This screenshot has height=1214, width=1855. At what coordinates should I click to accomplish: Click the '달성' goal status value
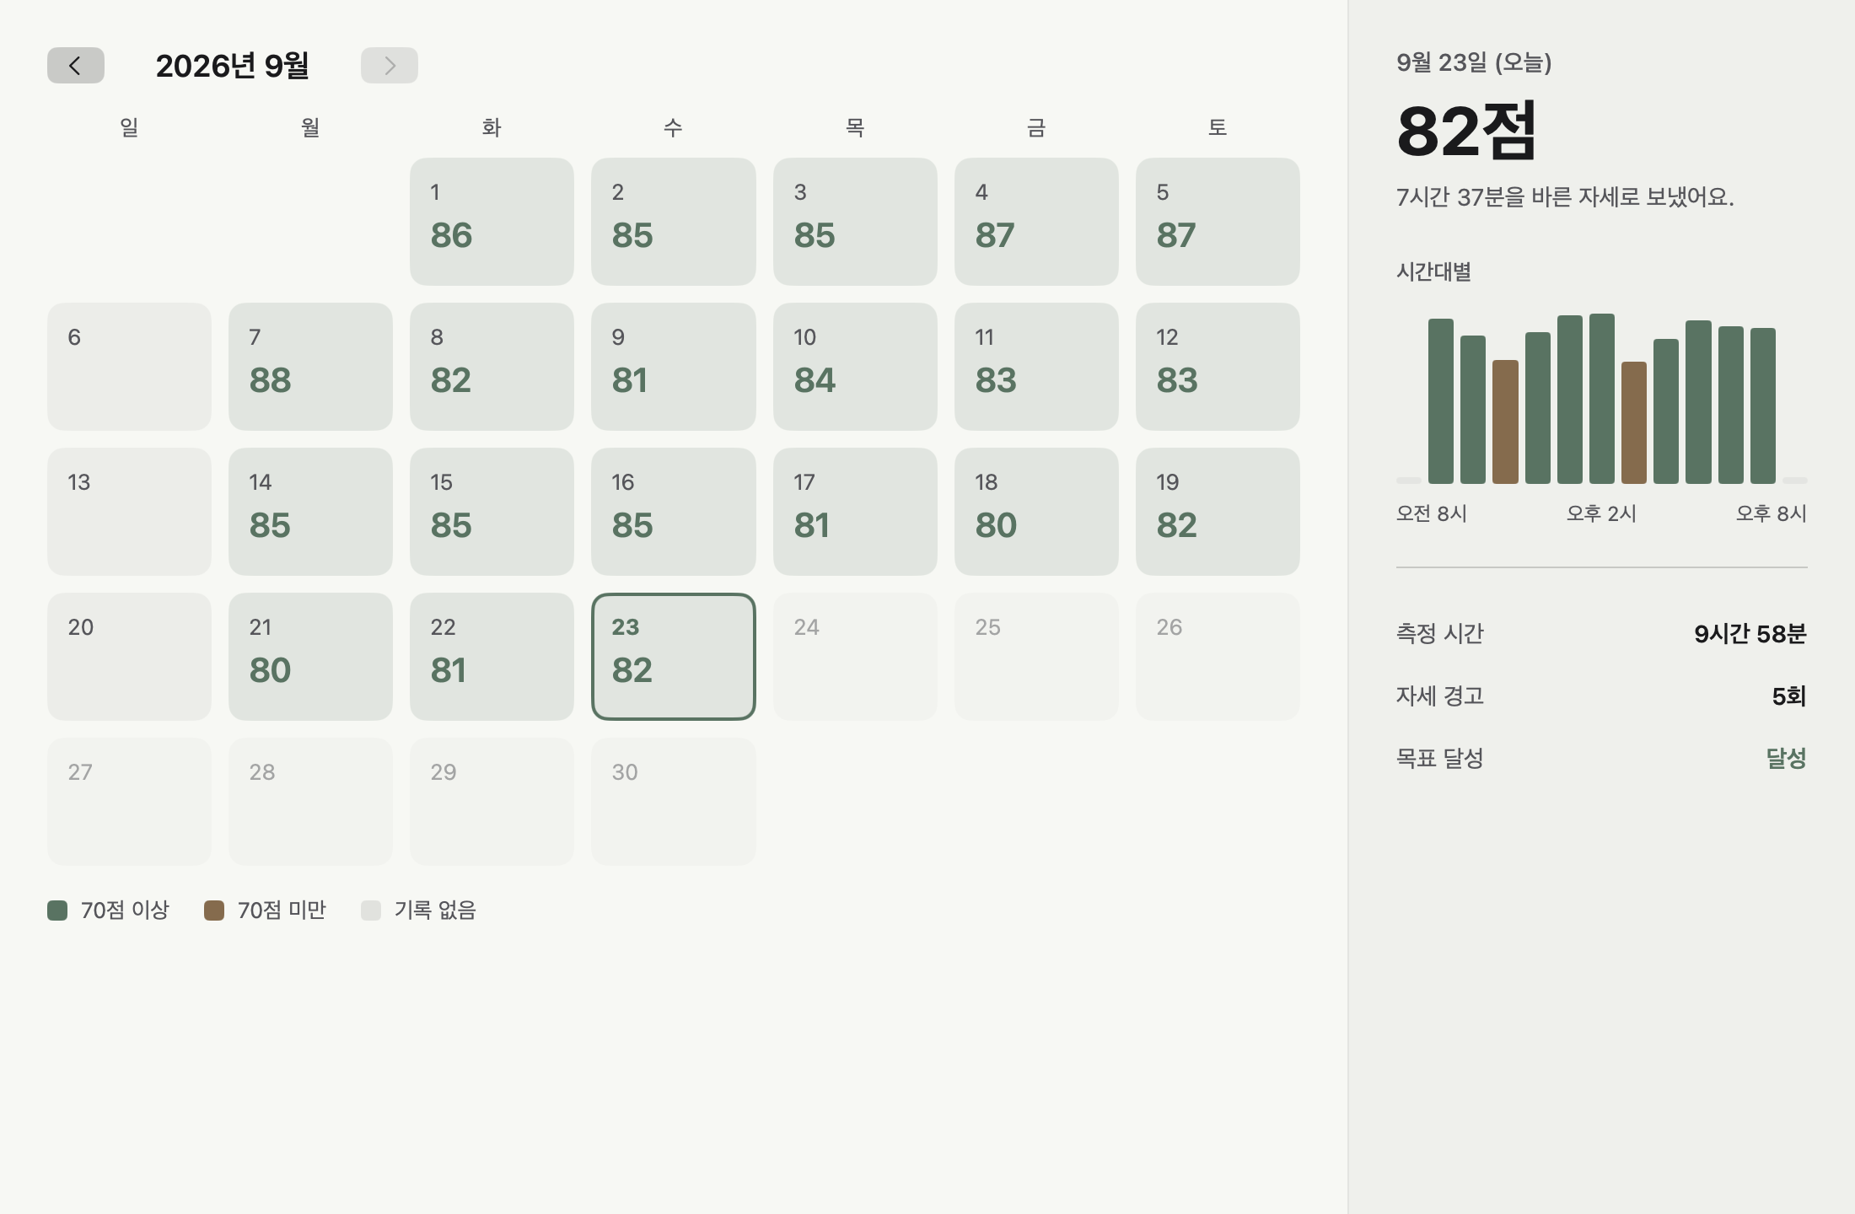[x=1787, y=759]
